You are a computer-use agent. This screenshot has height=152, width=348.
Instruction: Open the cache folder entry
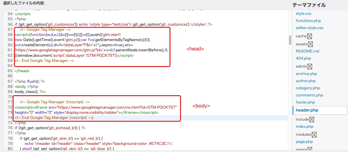[301, 36]
